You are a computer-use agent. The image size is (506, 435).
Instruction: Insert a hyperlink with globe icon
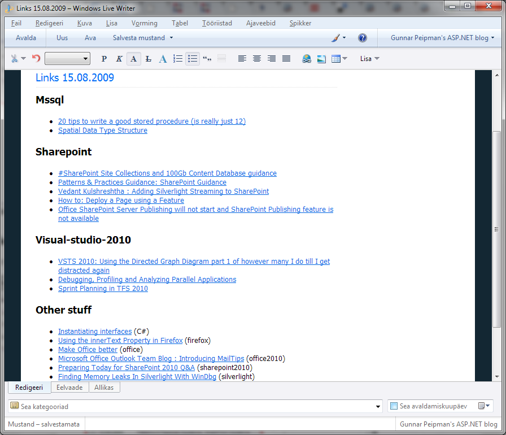[x=307, y=59]
